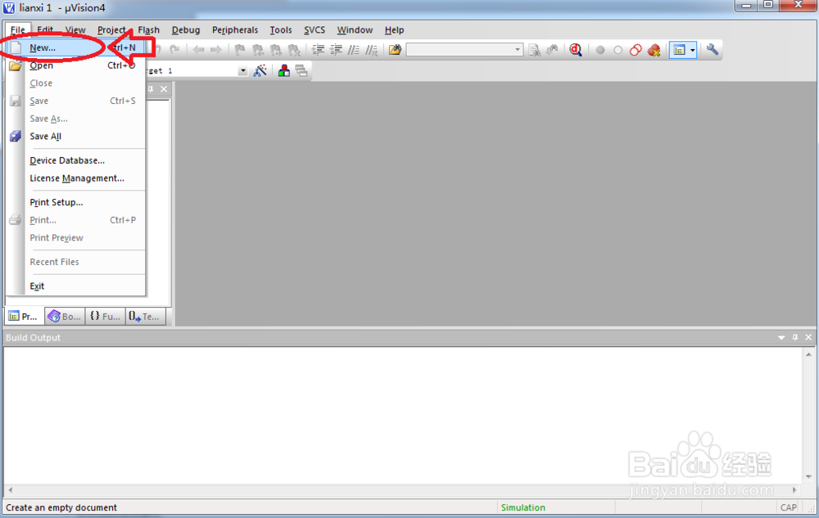Toggle bookmark with the first flag icon

pos(240,50)
